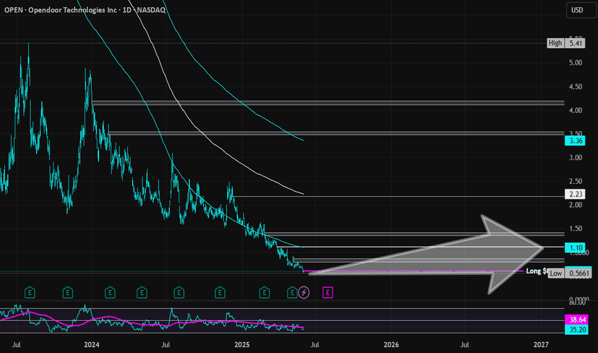Select the Low 0.5661 price label

tap(570, 273)
